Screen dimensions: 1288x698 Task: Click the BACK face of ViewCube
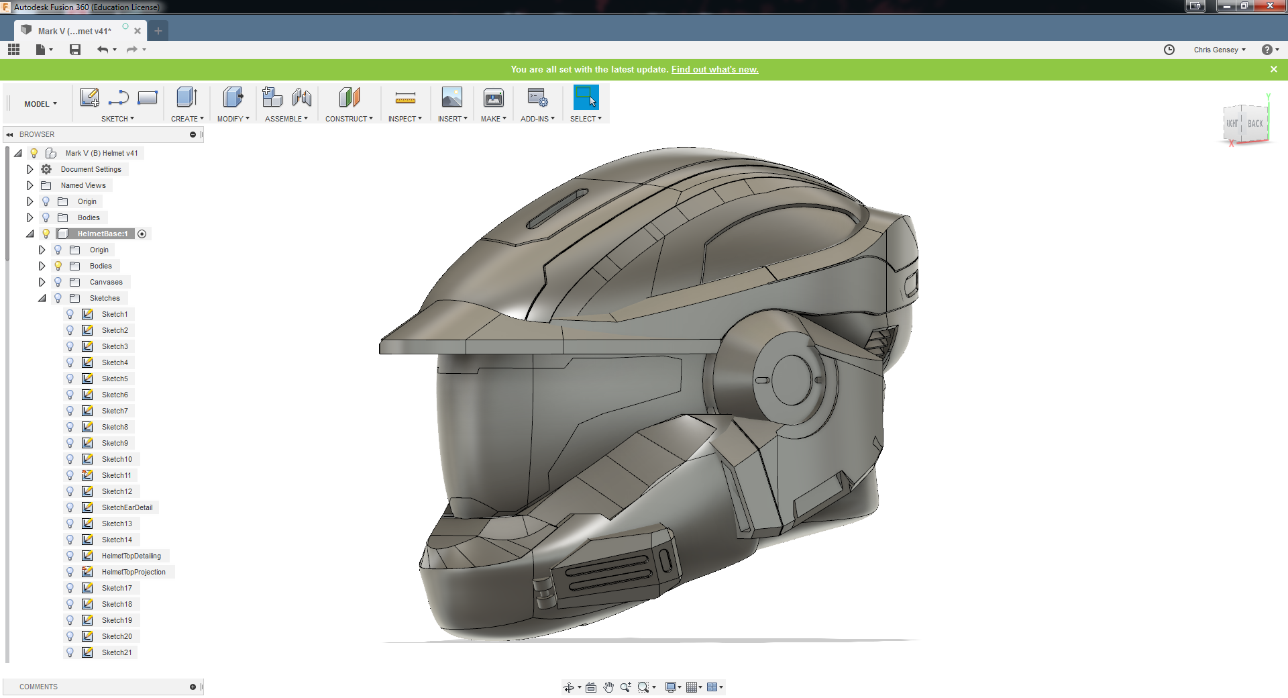(1255, 123)
